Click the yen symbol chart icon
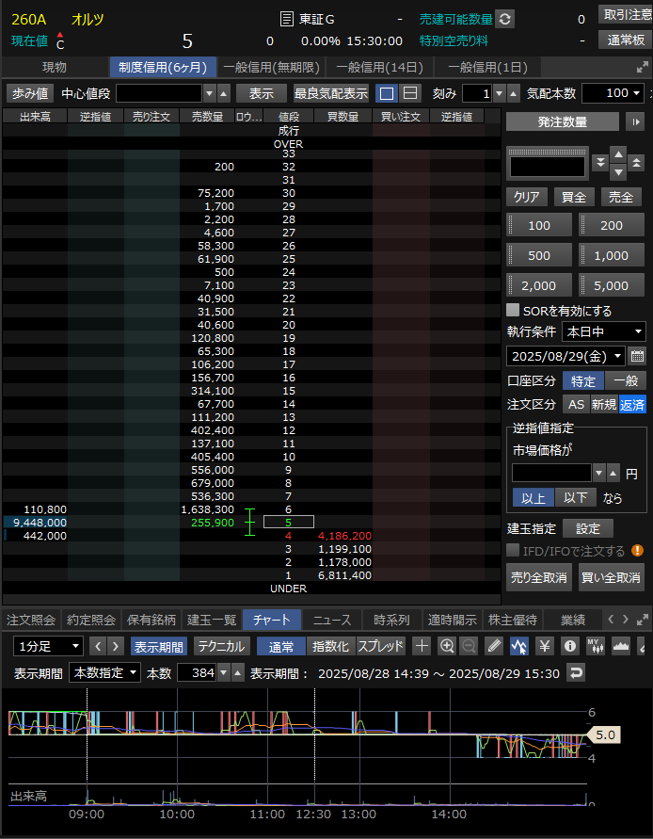The width and height of the screenshot is (653, 839). (545, 646)
